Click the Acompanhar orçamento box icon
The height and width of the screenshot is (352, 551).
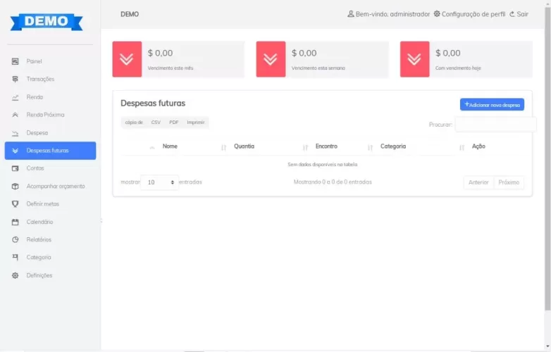(x=15, y=187)
